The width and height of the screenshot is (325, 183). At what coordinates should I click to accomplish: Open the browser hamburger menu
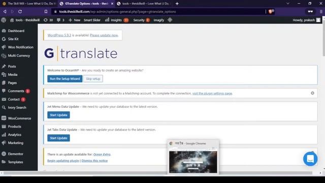(x=321, y=12)
